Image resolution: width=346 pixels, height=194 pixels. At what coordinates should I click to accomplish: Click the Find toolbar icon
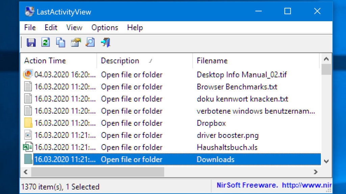[x=90, y=42]
